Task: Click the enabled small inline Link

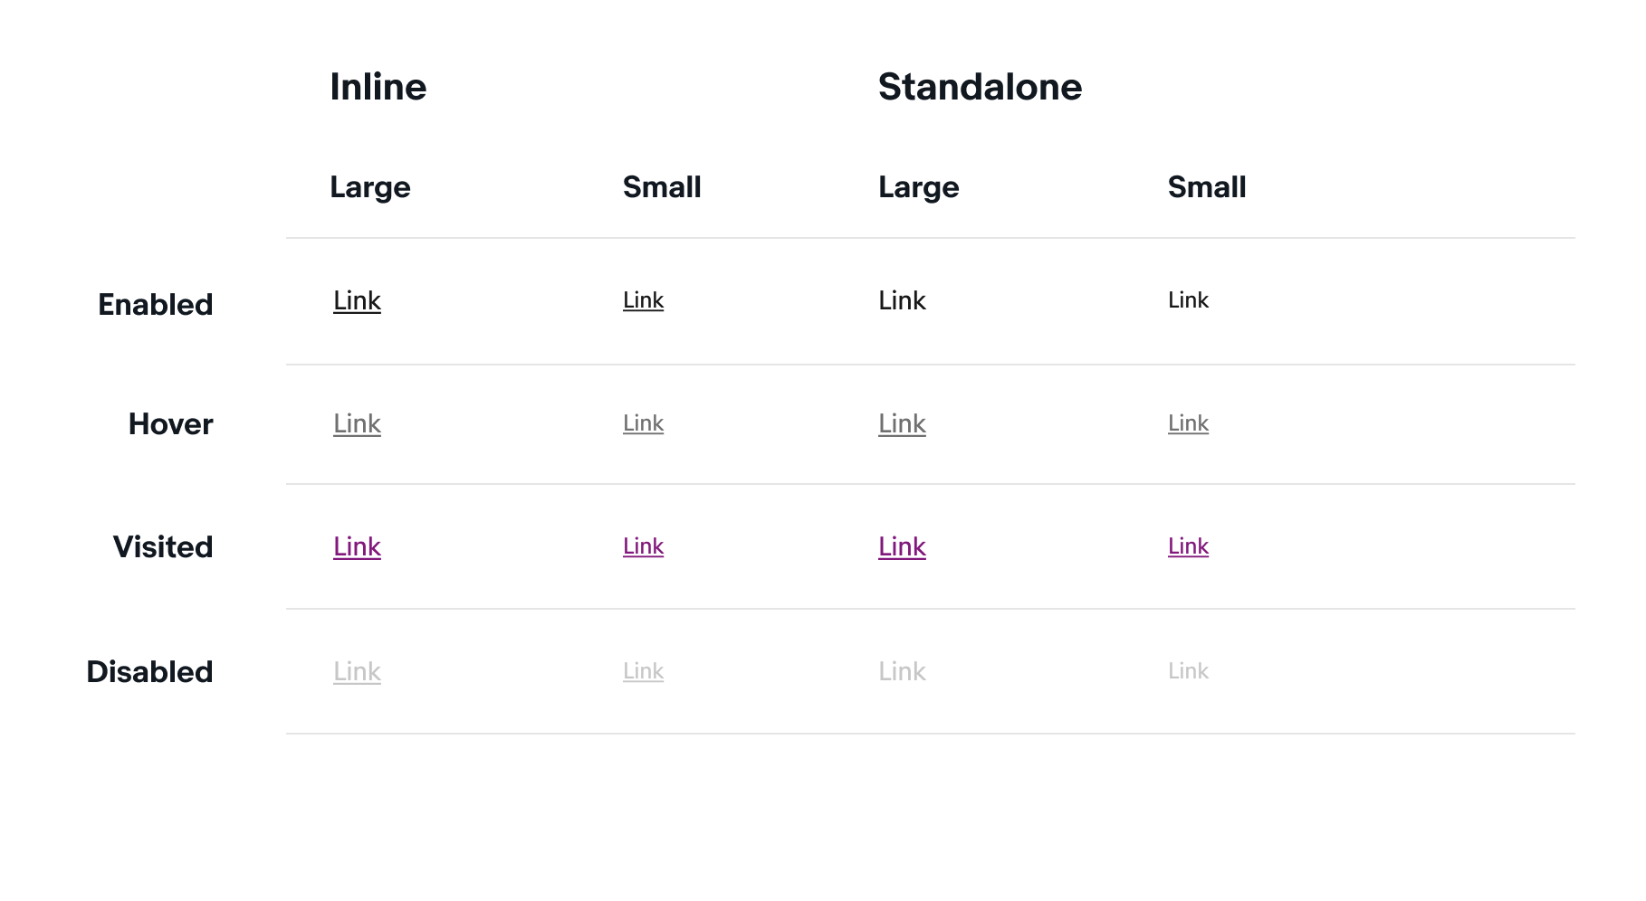Action: click(643, 300)
